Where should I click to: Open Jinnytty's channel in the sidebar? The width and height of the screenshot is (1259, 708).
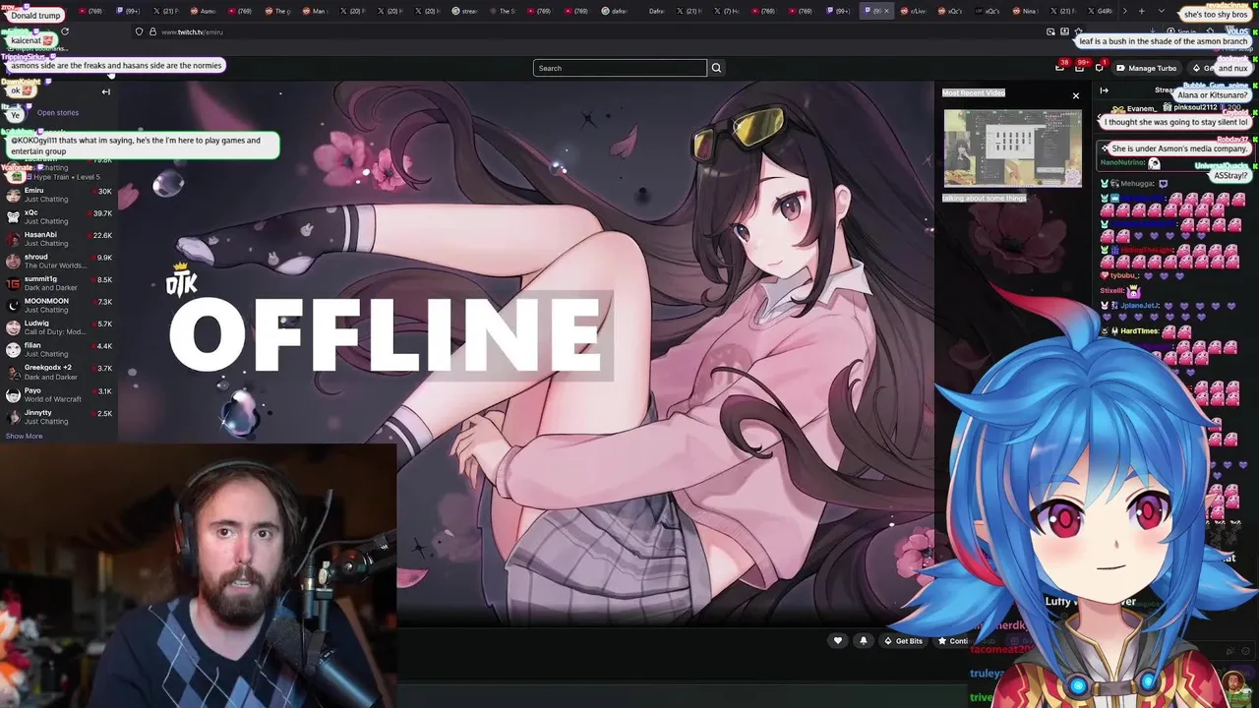coord(59,416)
